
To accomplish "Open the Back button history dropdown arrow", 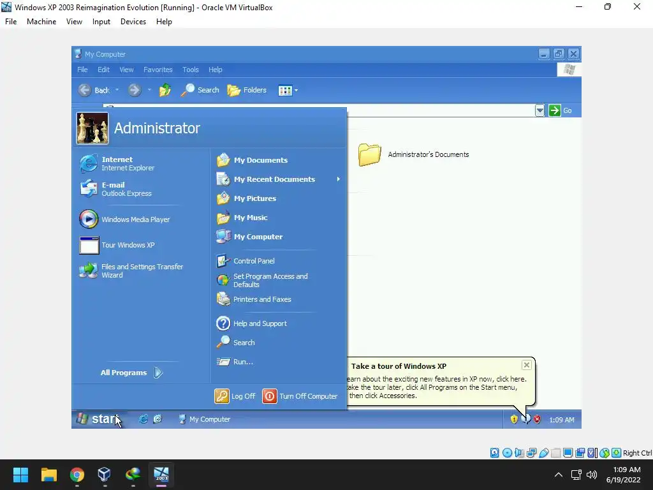I will 117,89.
